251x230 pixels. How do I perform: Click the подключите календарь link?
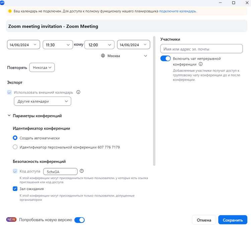(178, 11)
